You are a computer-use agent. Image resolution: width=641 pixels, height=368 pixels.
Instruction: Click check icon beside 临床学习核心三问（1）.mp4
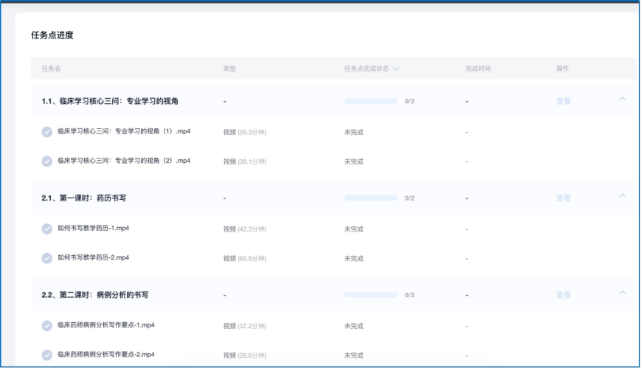tap(47, 132)
